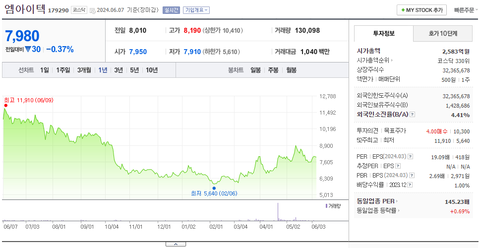480x248 pixels.
Task: Show the 월봉 candlestick chart
Action: 292,70
